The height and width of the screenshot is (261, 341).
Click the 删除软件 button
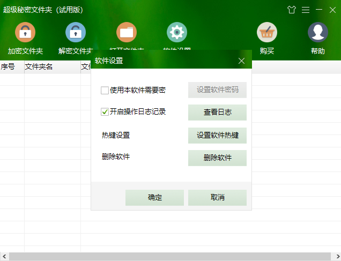tap(217, 158)
